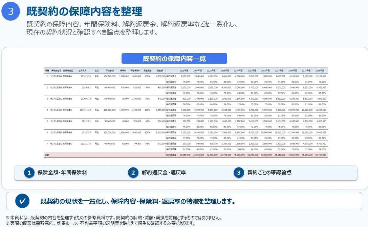Click the 加入年月 column header
This screenshot has height=227, width=368.
click(82, 71)
